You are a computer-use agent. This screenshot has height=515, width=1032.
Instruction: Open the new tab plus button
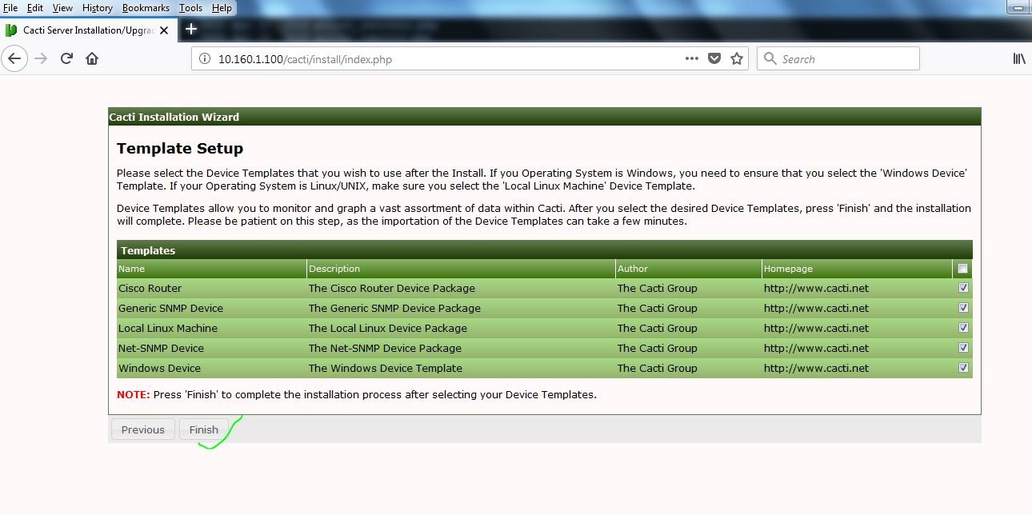(x=191, y=30)
